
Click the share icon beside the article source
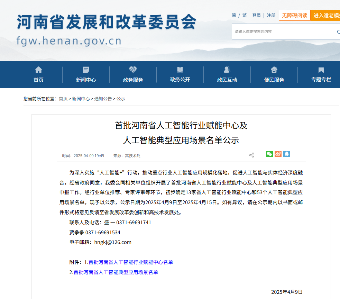251,155
